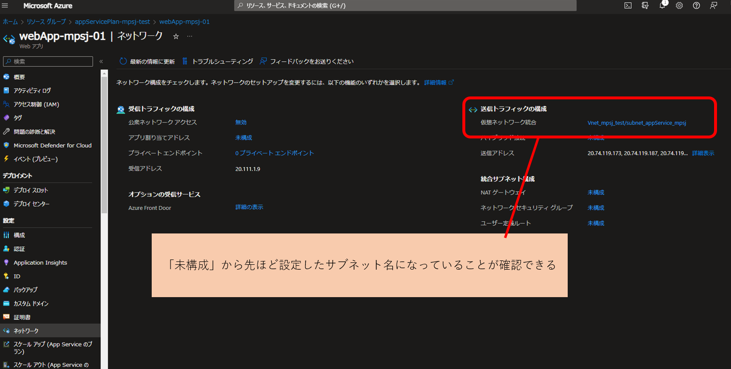Click the 受信トラフィックの構成 heading icon
The width and height of the screenshot is (731, 369).
click(x=121, y=109)
